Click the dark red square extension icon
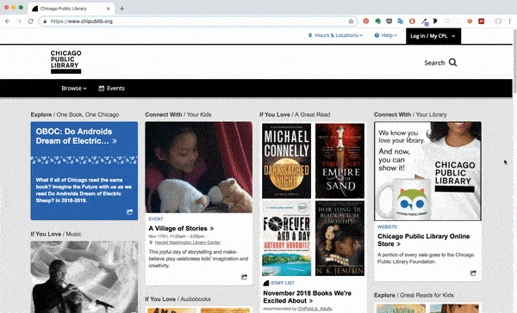This screenshot has height=313, width=517. [482, 21]
